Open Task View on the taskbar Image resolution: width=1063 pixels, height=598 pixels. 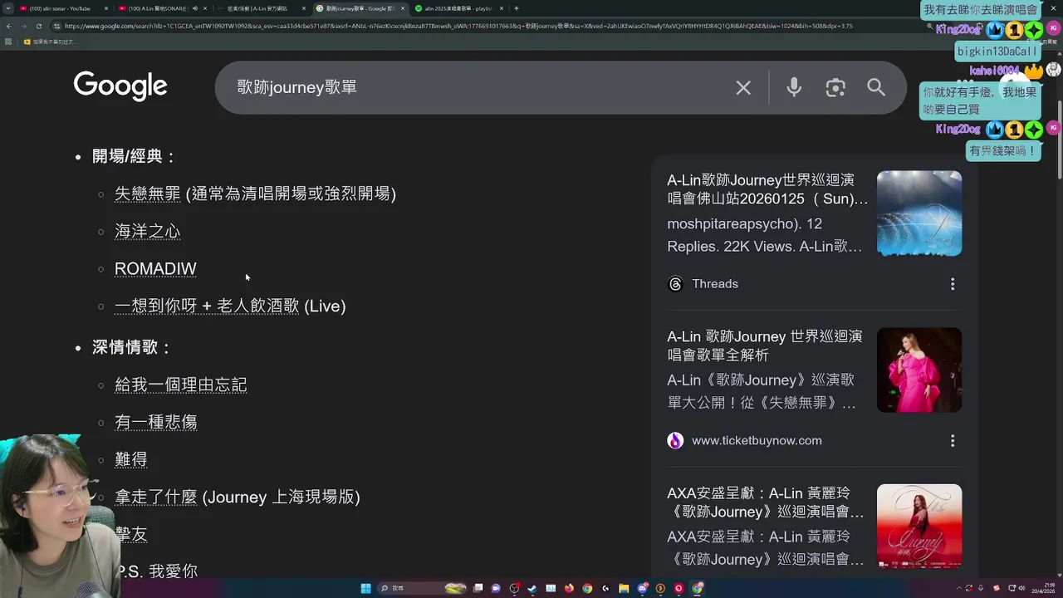point(478,588)
